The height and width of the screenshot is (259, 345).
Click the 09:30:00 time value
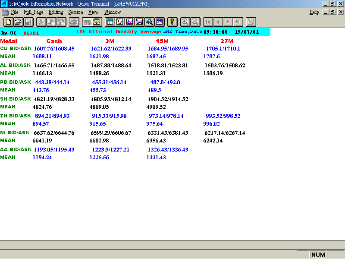(215, 32)
